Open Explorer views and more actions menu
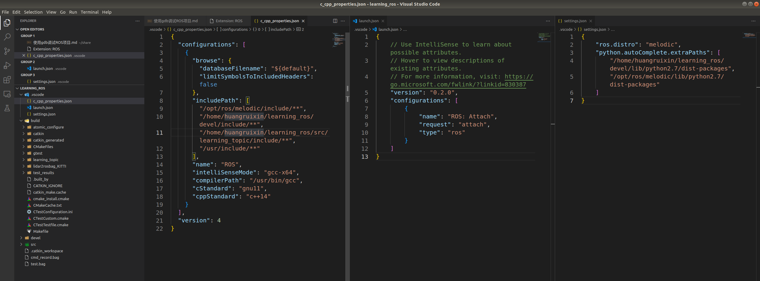Image resolution: width=760 pixels, height=281 pixels. 138,21
